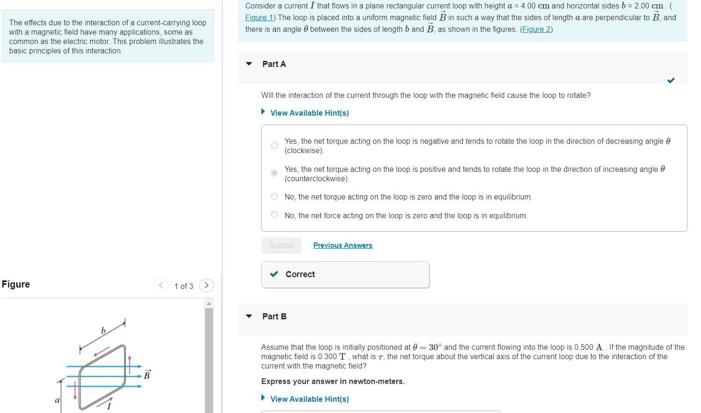
Task: Open Previous Answers for Part A
Action: click(342, 245)
